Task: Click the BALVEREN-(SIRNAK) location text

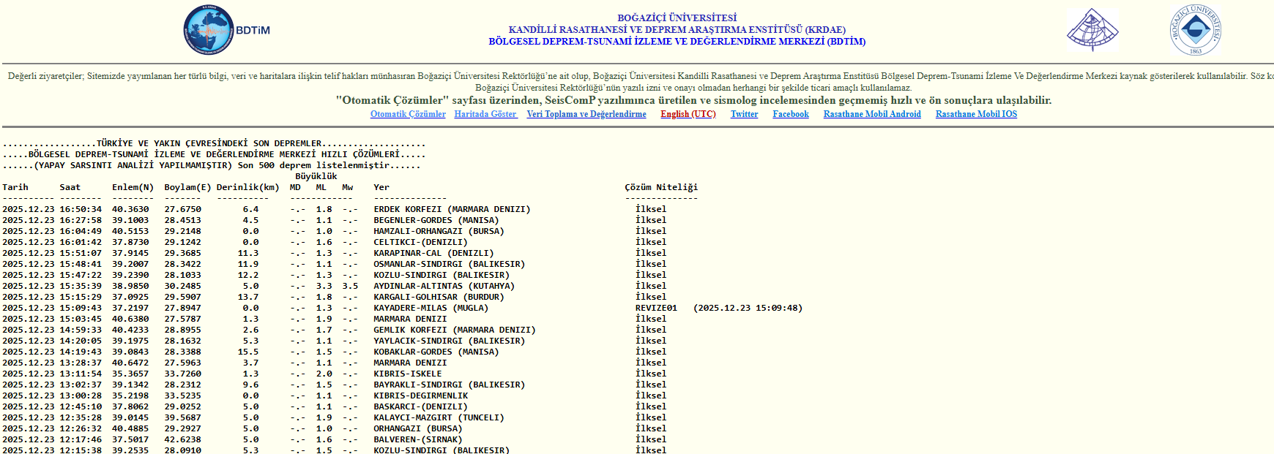Action: (418, 439)
